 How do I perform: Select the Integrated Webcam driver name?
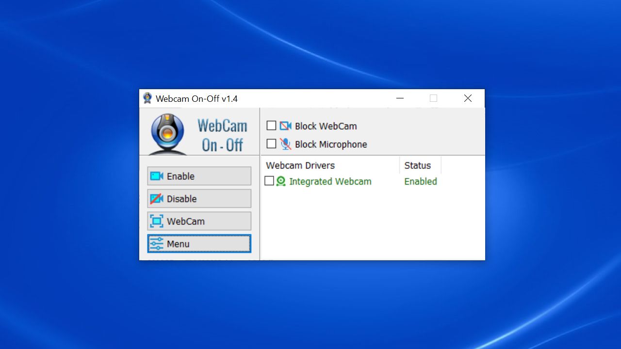point(330,181)
